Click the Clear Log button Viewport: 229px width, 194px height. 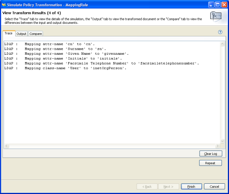coord(211,154)
